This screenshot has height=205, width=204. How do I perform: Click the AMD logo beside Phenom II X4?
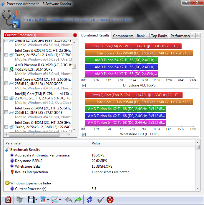click(x=11, y=69)
